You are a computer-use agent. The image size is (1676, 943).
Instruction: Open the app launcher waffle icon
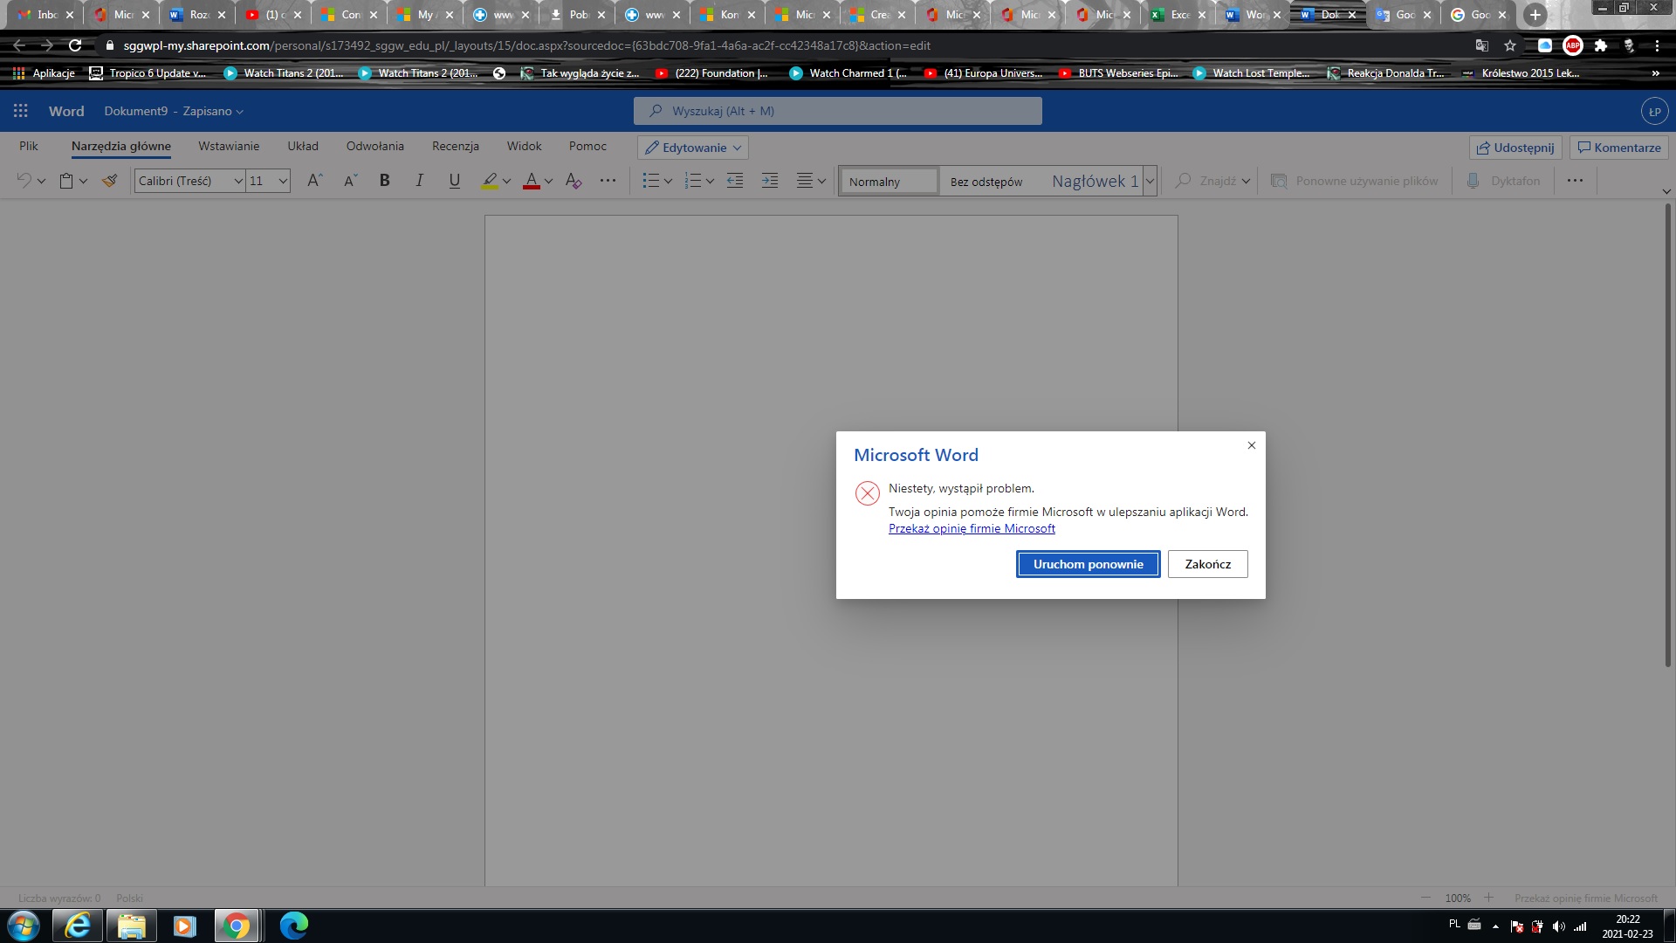pyautogui.click(x=21, y=111)
